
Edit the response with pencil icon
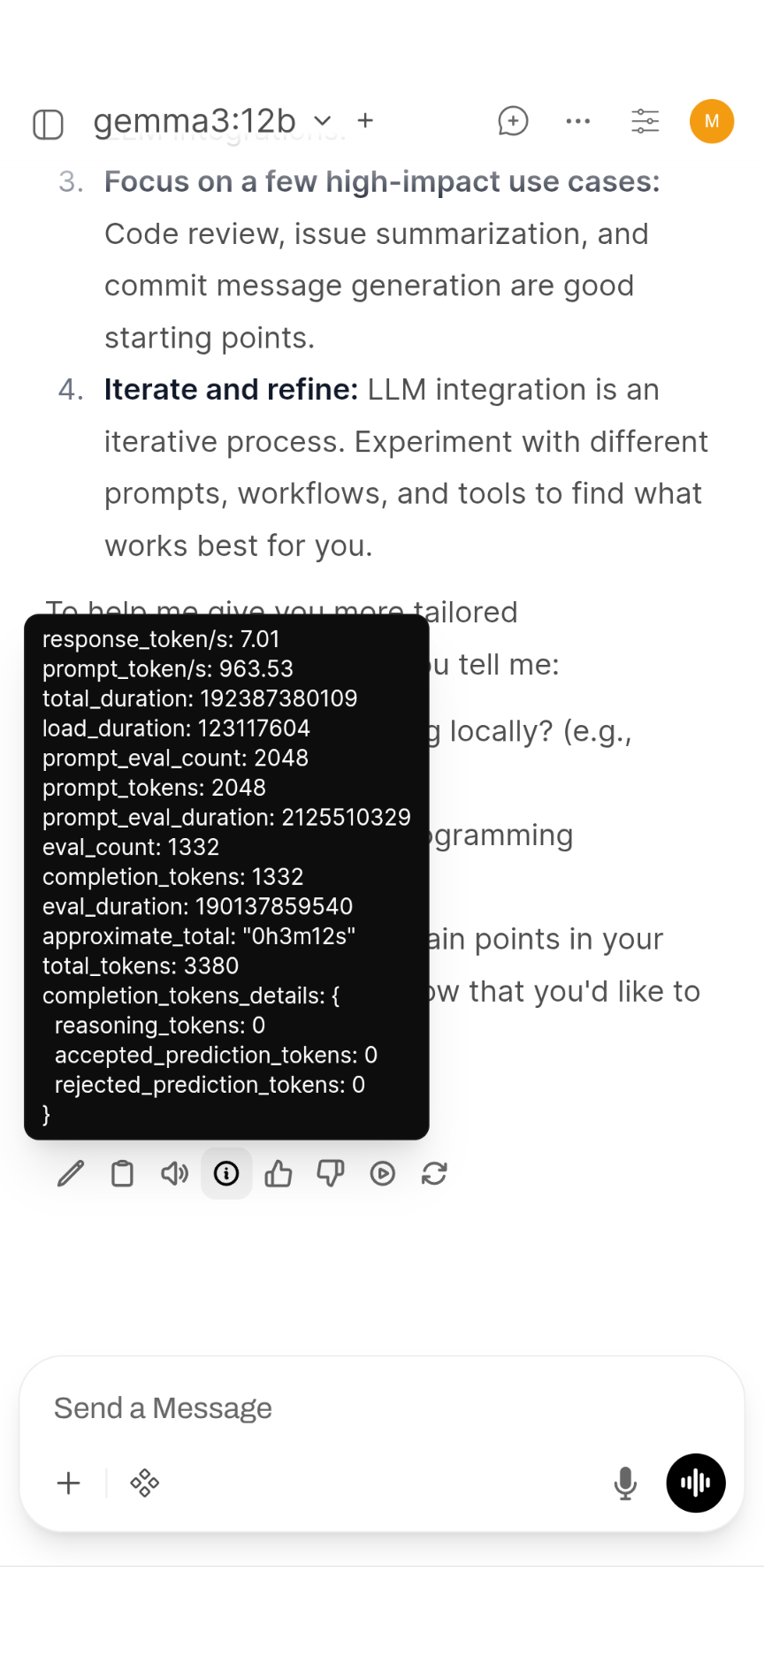pos(71,1173)
